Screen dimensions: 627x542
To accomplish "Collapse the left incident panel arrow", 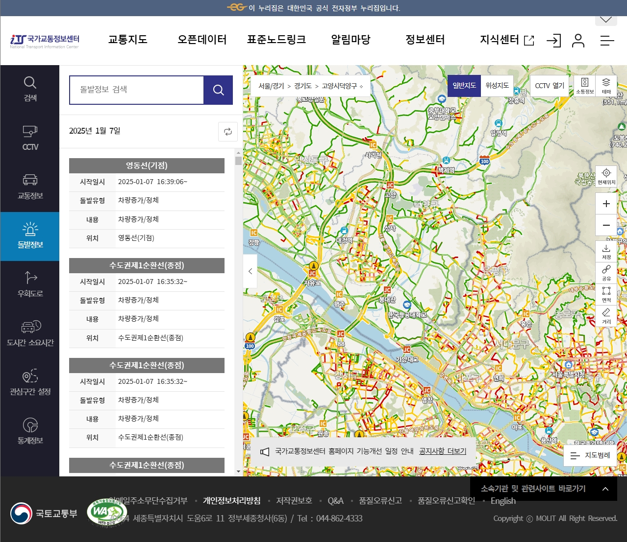I will pyautogui.click(x=250, y=271).
